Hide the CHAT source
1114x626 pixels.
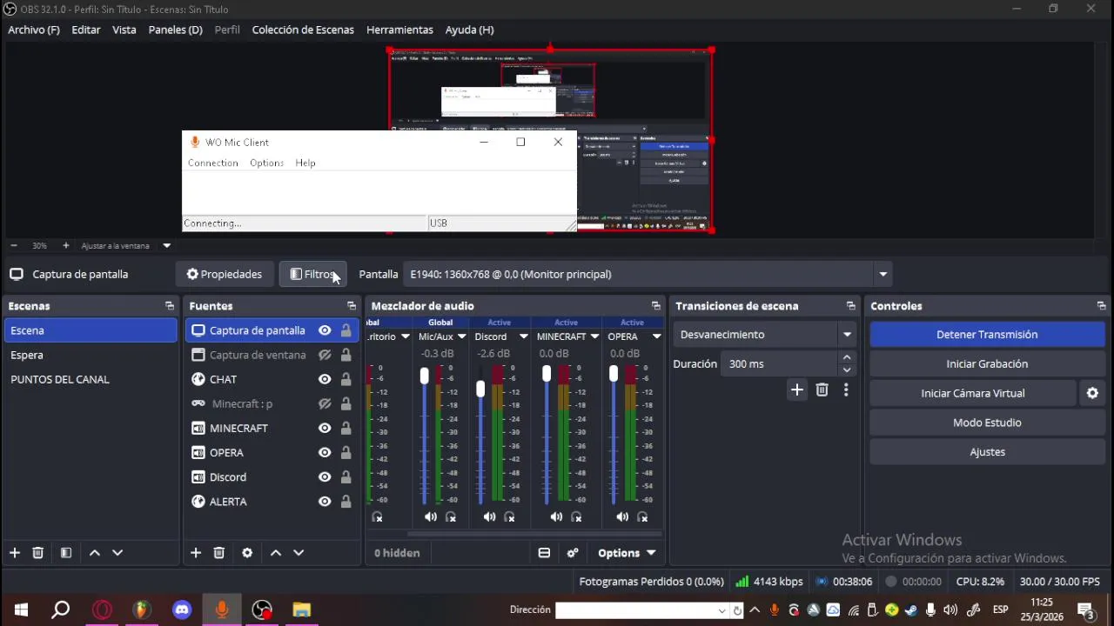[x=325, y=379]
